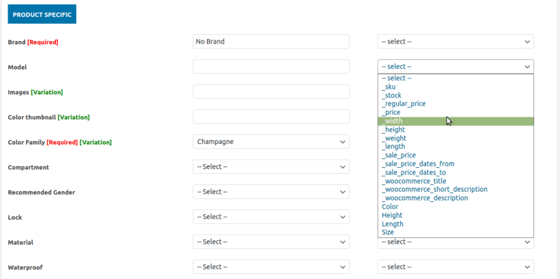Choose _sku from the open list

click(389, 87)
